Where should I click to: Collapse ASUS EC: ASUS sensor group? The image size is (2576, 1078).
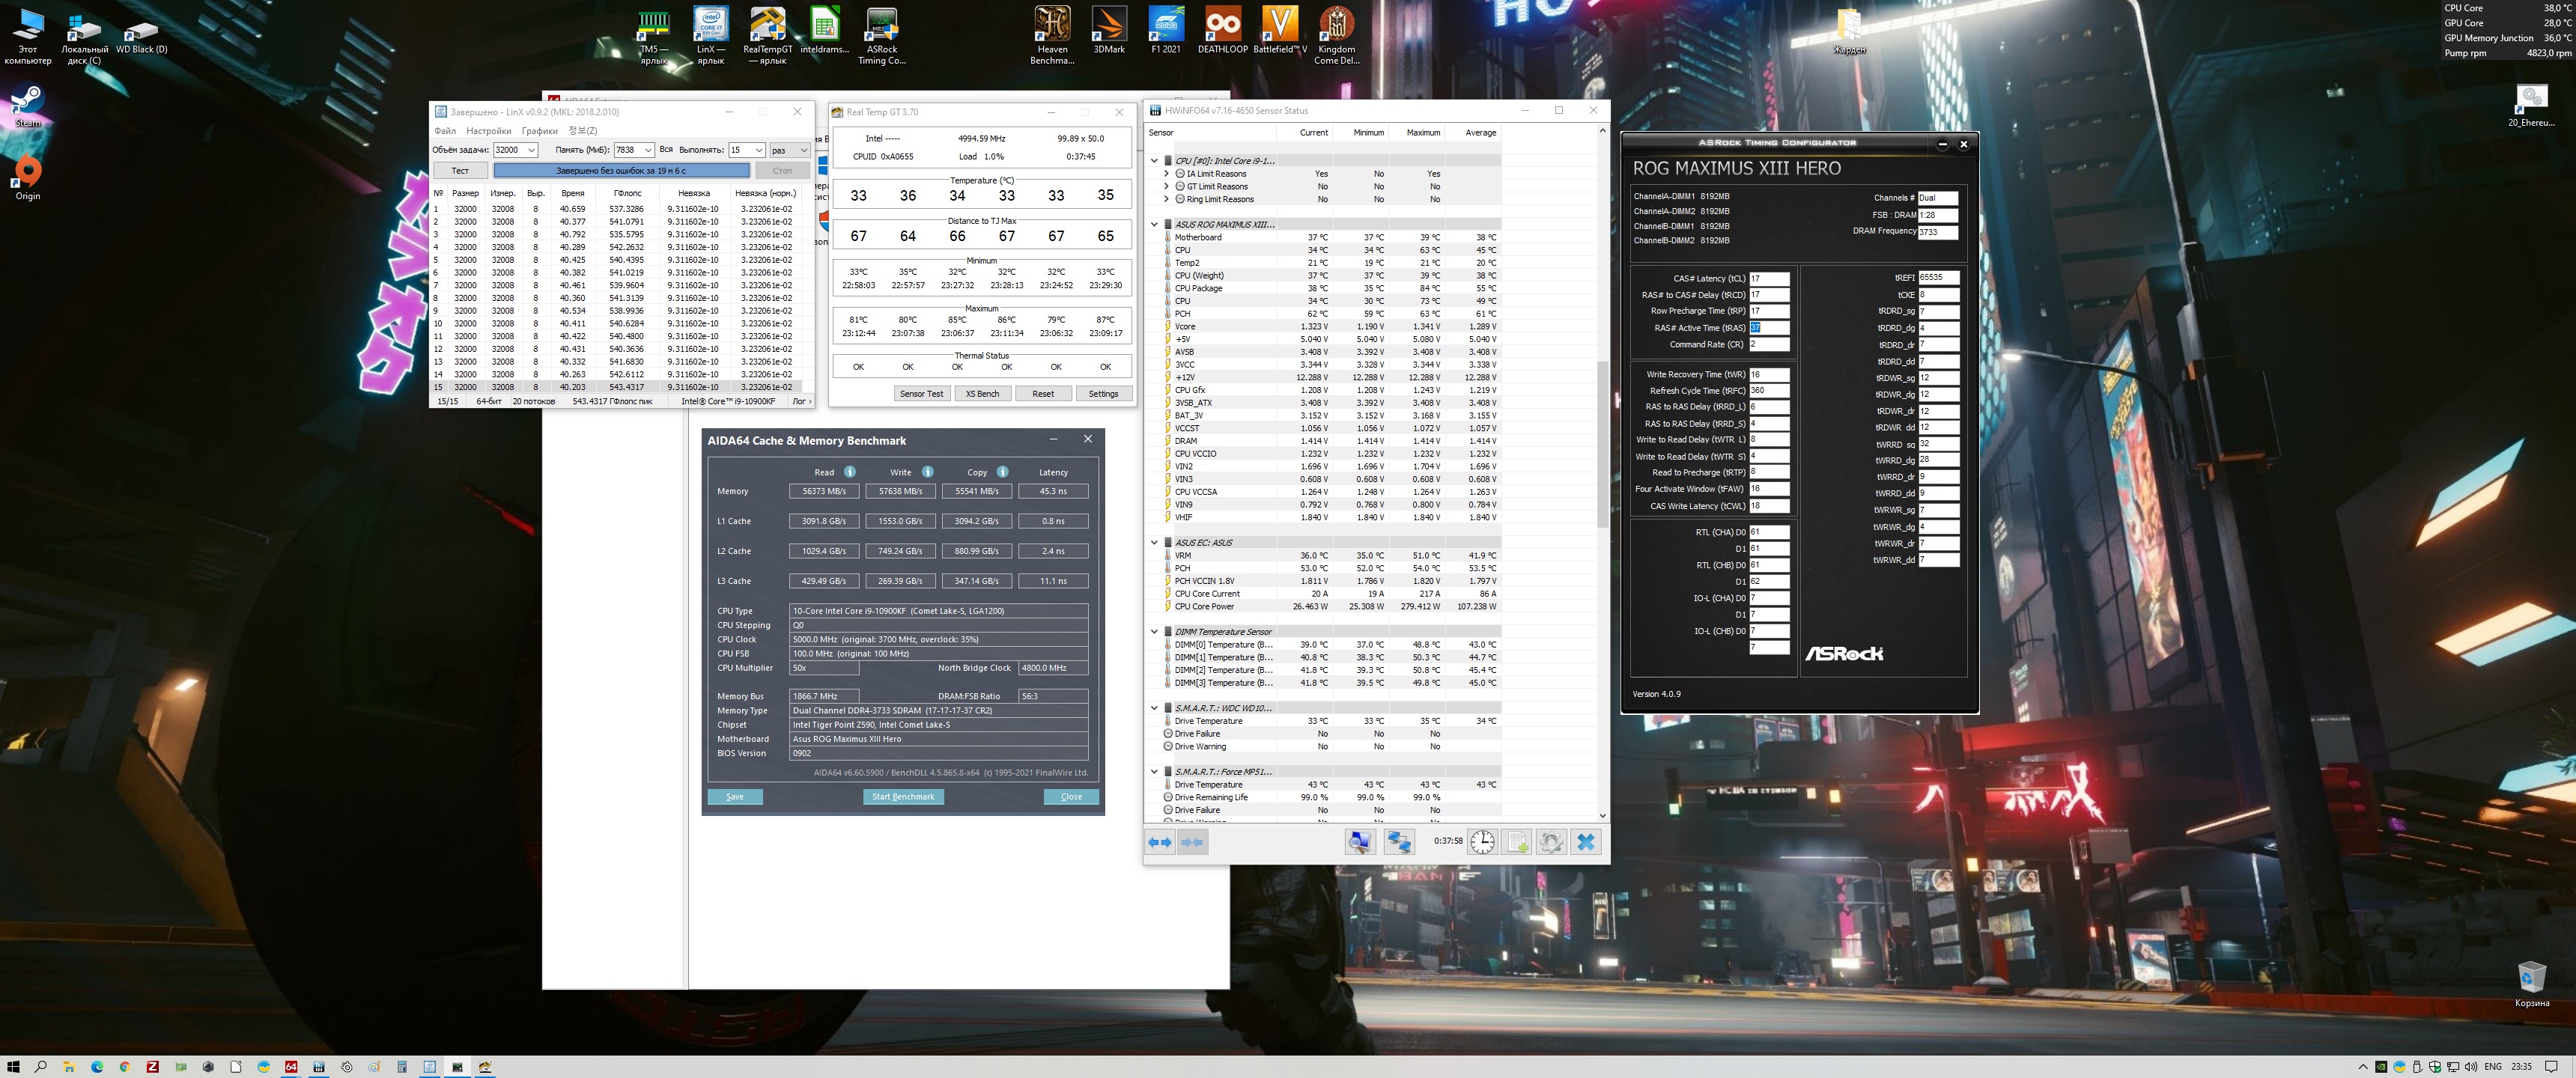tap(1154, 543)
